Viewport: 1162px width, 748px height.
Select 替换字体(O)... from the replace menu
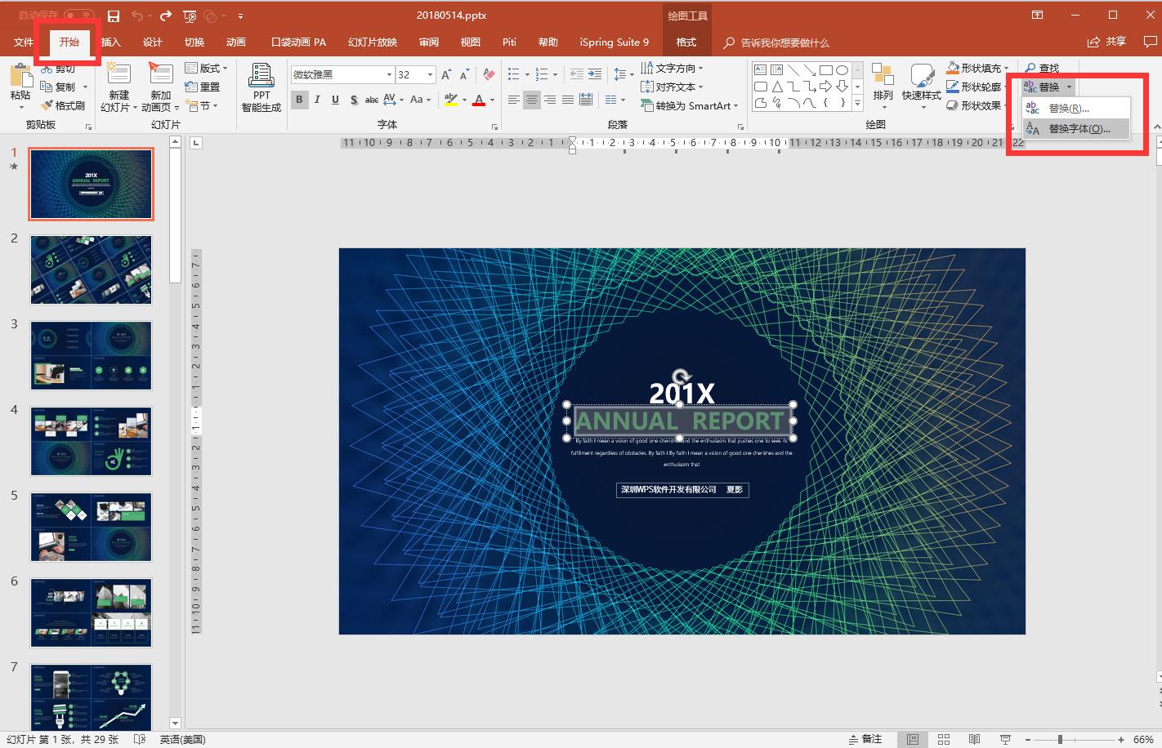(1079, 129)
